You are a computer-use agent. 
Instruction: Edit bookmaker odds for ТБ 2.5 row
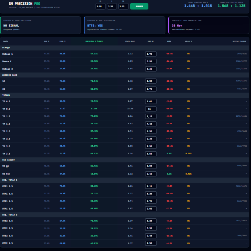151,131
